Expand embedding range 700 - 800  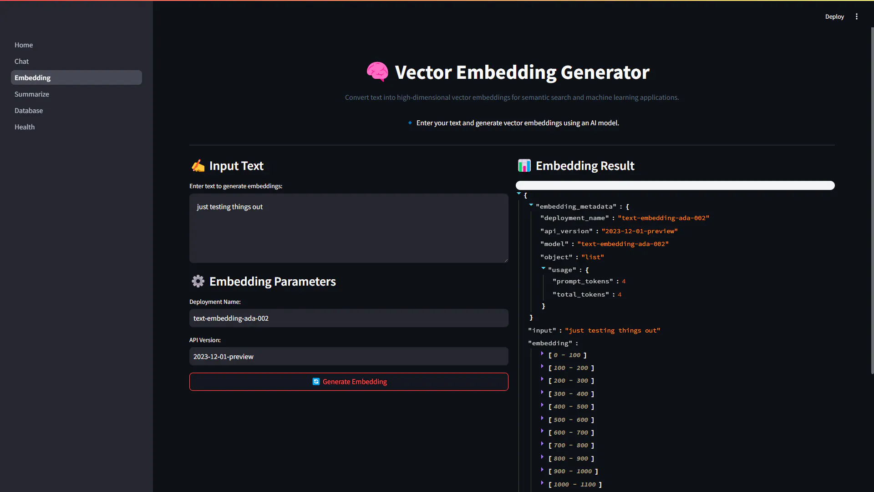[x=542, y=444]
